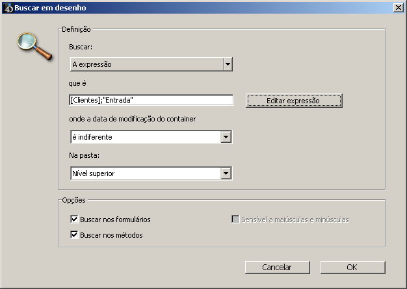Viewport: 407px width, 289px height.
Task: Open the "A expressão" Buscar dropdown
Action: (x=228, y=64)
